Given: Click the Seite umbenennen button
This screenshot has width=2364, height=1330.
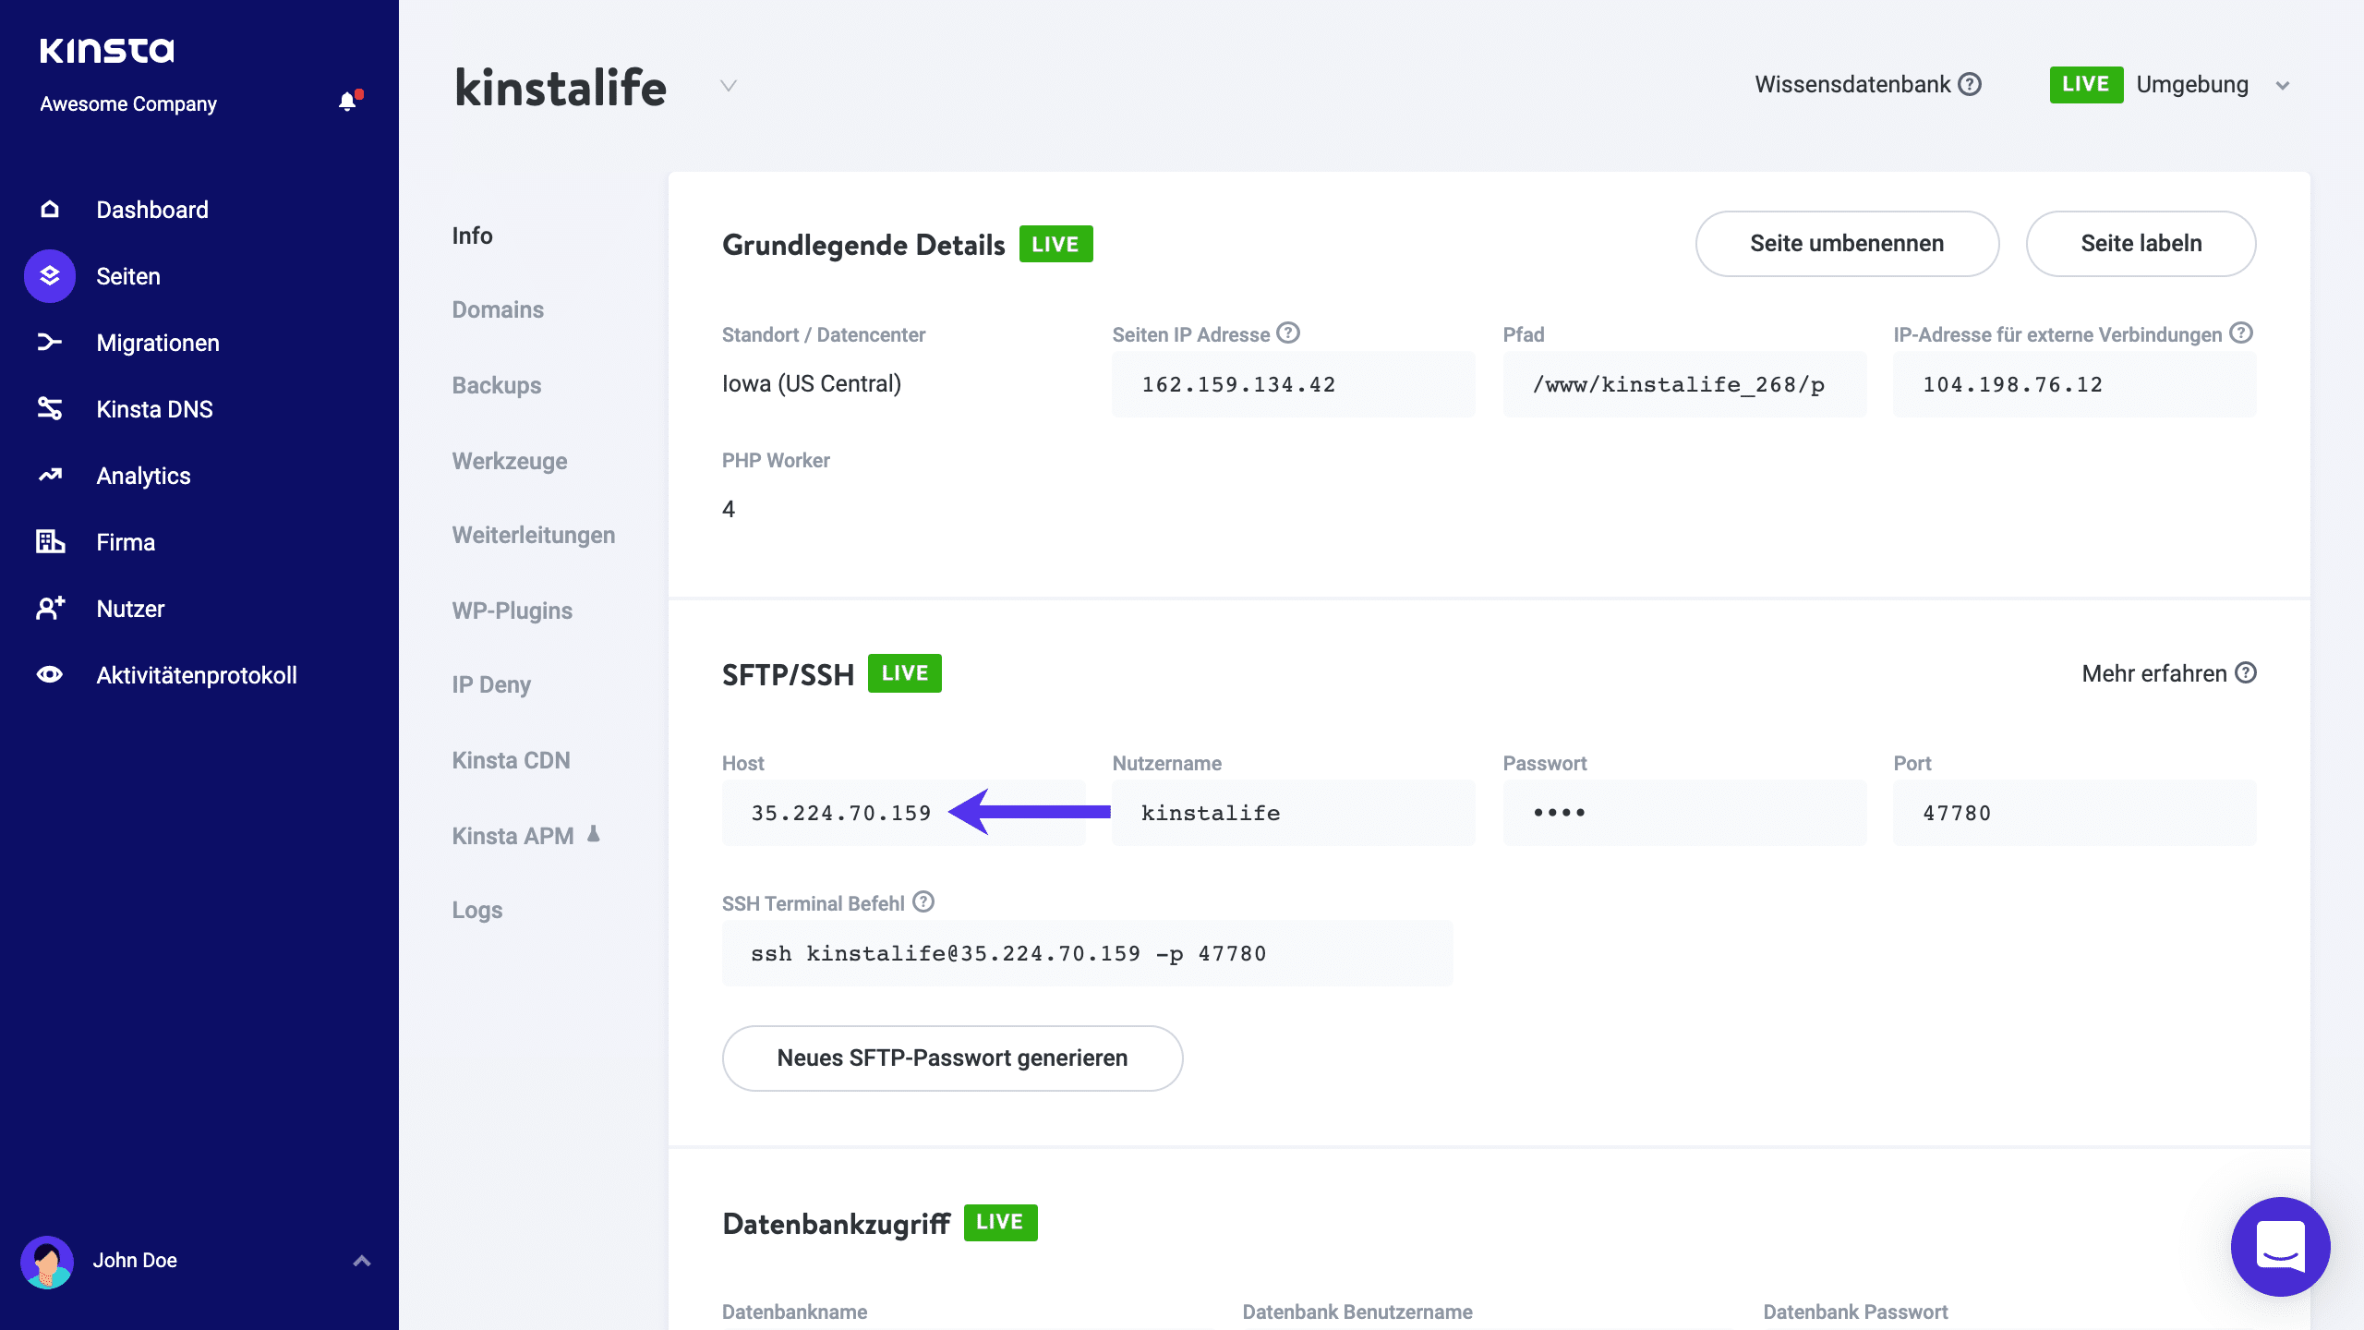Looking at the screenshot, I should click(x=1846, y=243).
